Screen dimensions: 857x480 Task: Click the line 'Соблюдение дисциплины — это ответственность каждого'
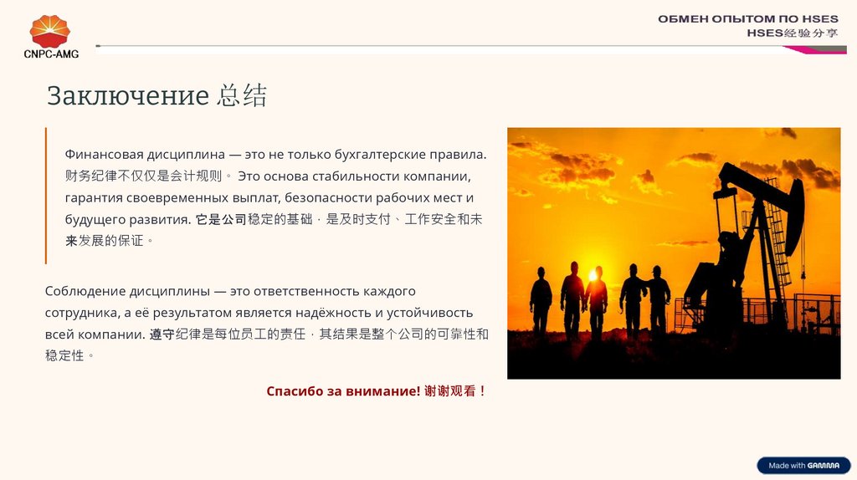click(x=230, y=291)
